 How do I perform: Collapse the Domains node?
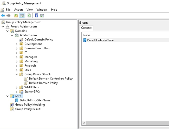tap(7, 31)
